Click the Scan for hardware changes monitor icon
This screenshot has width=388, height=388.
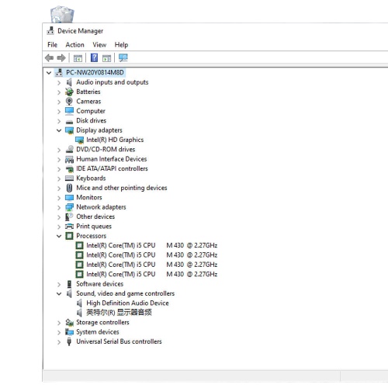[123, 57]
